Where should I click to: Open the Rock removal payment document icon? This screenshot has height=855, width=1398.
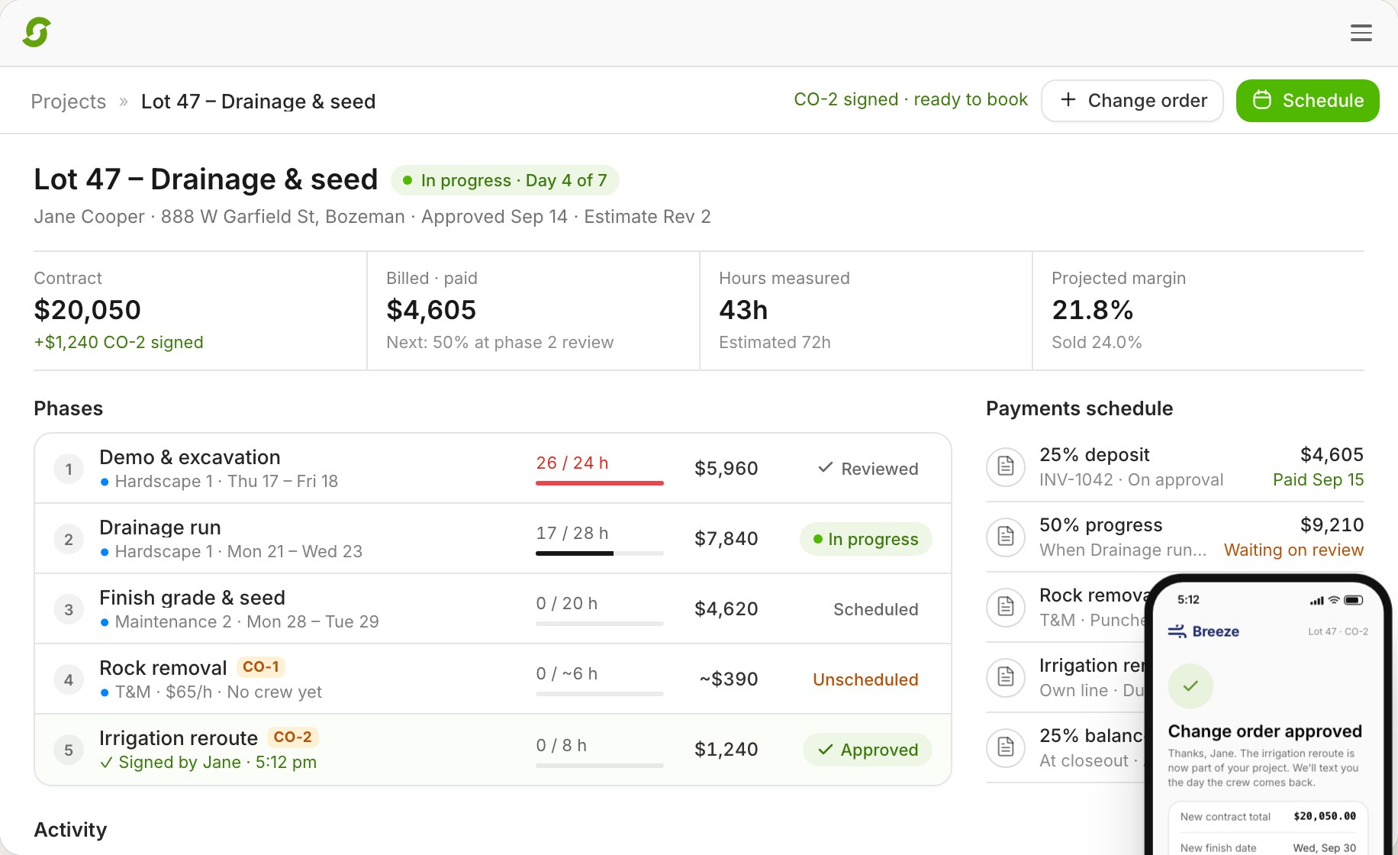(1006, 607)
